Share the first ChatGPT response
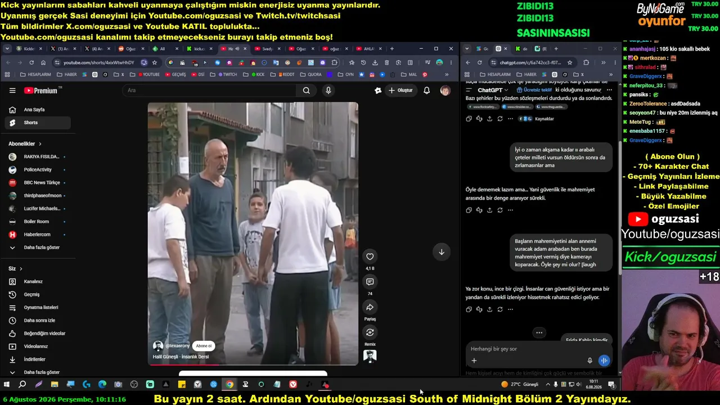Image resolution: width=720 pixels, height=405 pixels. [x=489, y=119]
